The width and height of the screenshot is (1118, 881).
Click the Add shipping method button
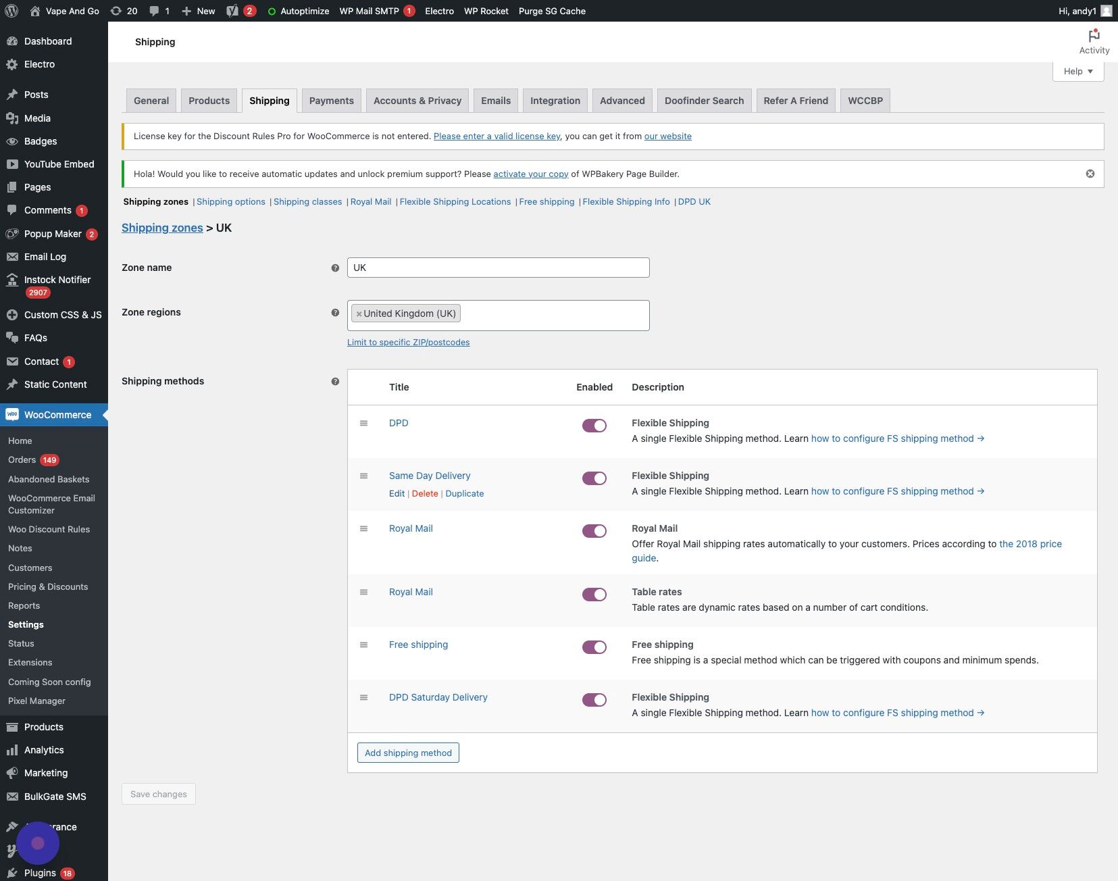(408, 753)
